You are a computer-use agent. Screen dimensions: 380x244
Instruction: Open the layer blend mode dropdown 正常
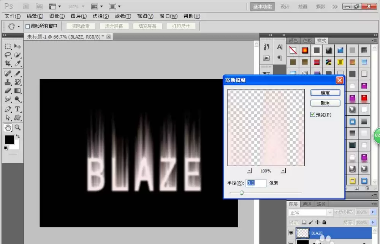coord(310,213)
